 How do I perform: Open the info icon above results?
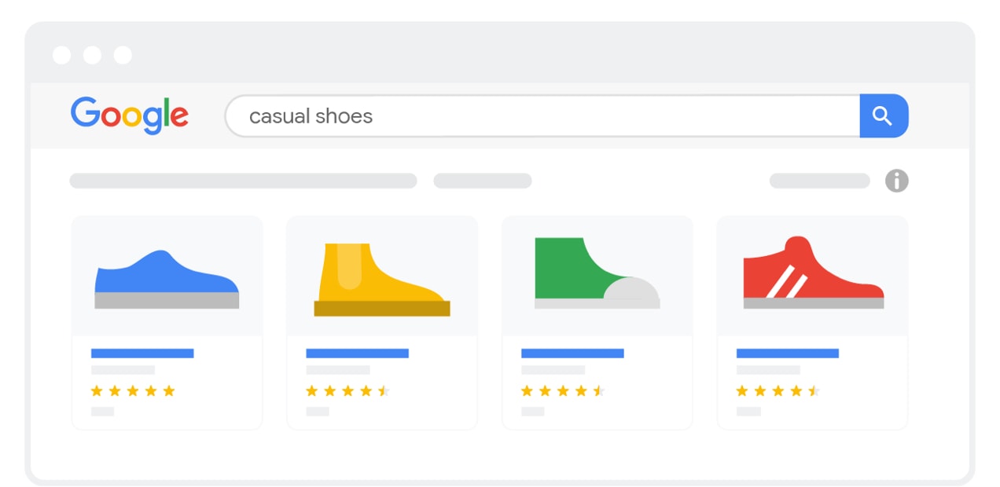[896, 181]
